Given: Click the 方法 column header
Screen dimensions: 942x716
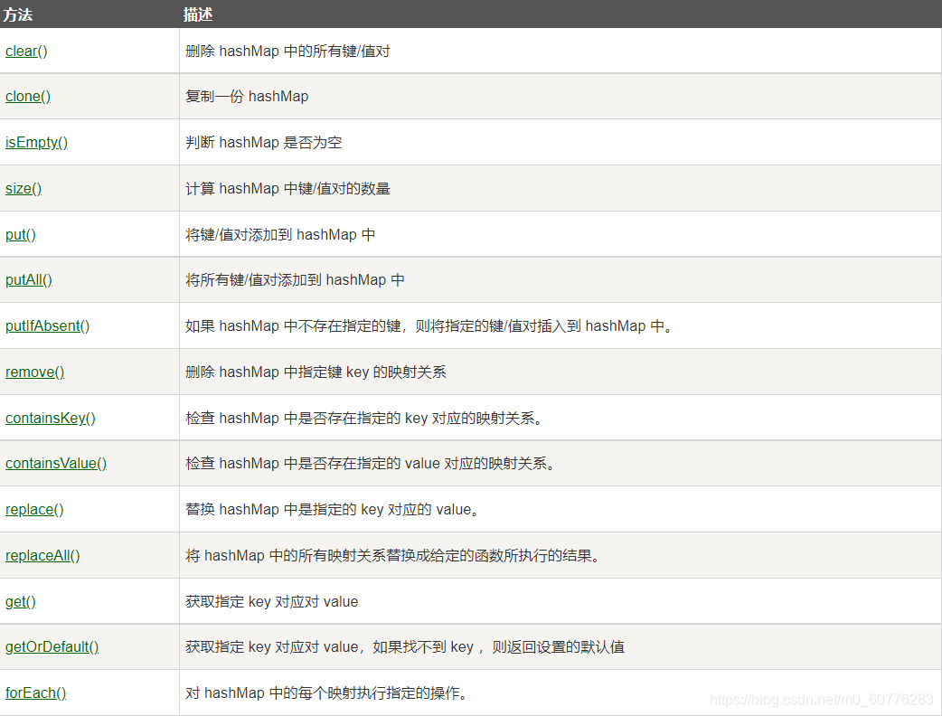Looking at the screenshot, I should 17,14.
